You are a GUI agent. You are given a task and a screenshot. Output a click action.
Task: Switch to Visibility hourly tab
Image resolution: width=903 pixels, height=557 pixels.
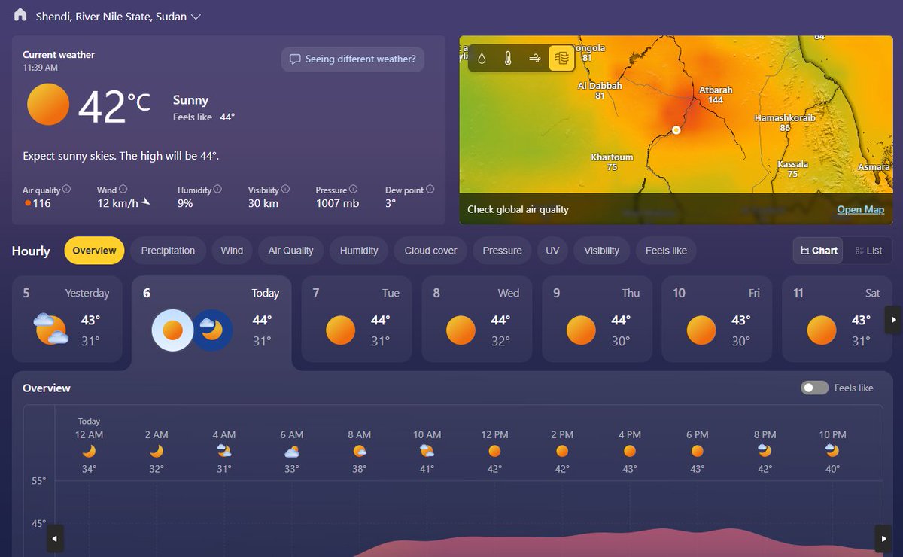click(602, 251)
